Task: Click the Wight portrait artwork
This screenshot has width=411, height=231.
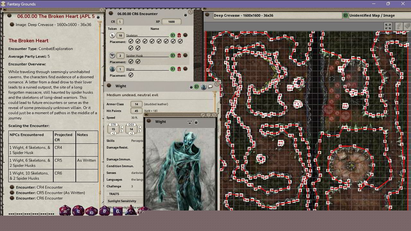Action: coord(181,169)
